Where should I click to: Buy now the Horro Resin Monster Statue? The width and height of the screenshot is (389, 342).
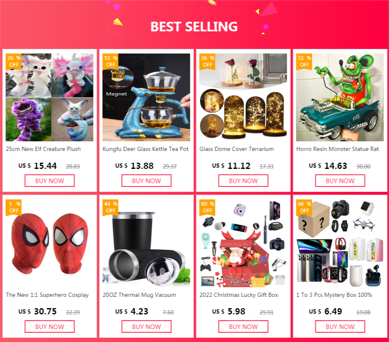(340, 181)
